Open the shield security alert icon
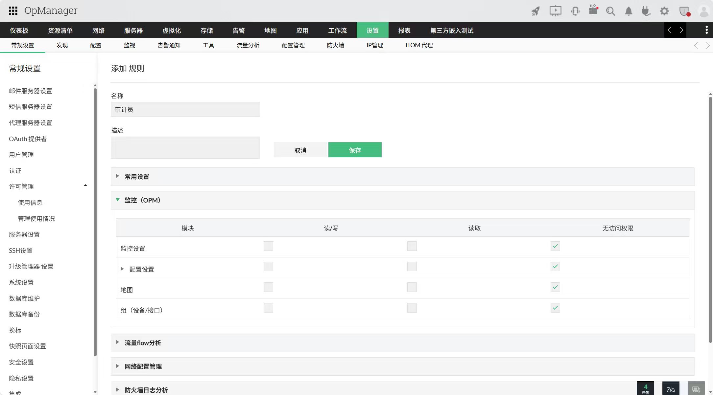Image resolution: width=713 pixels, height=395 pixels. coord(684,11)
